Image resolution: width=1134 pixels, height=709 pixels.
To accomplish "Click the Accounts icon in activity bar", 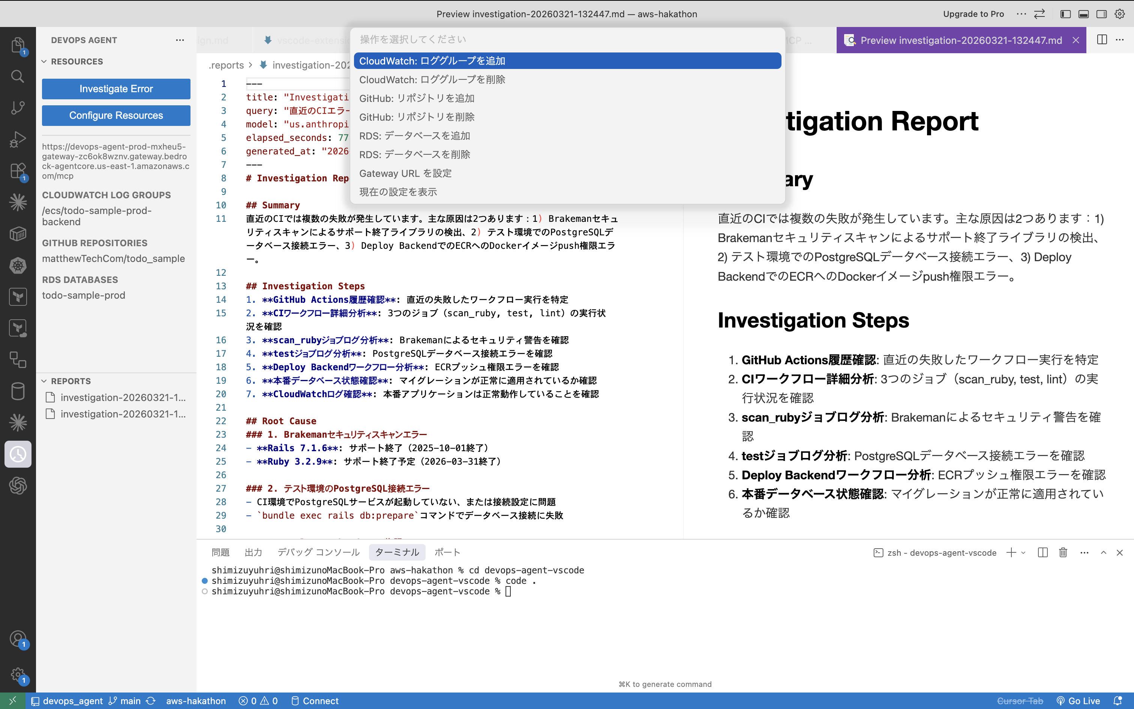I will coord(17,639).
